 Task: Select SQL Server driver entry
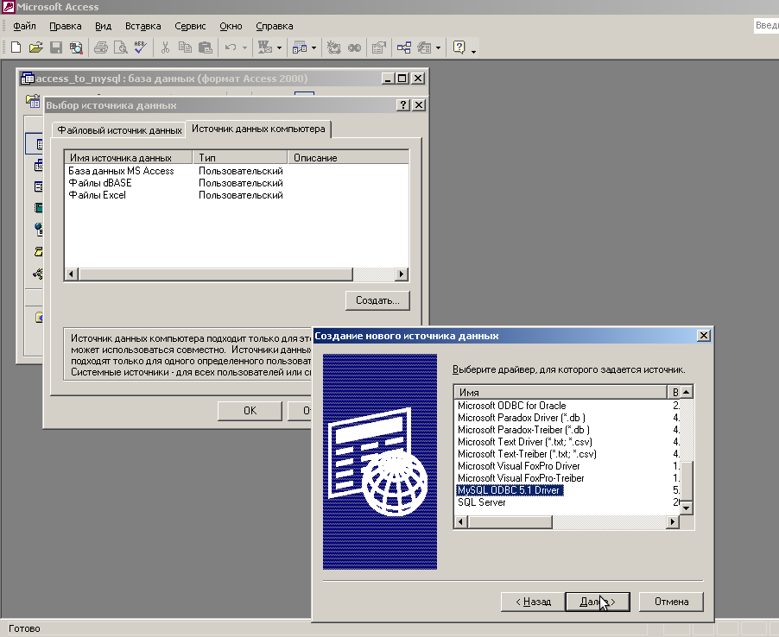point(481,502)
